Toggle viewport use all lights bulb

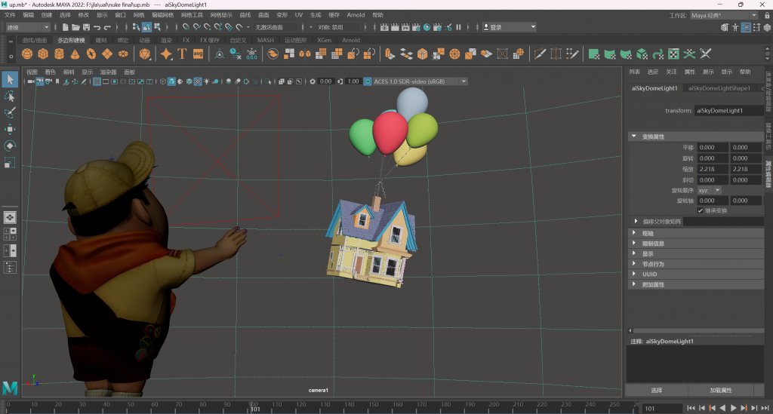(207, 81)
